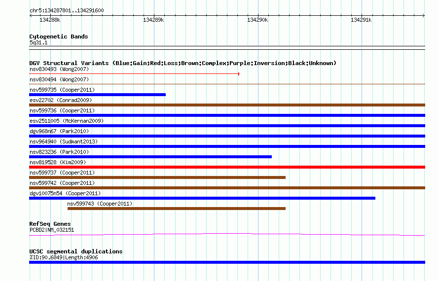Open the nsv823236 (Park2010) variant label
Image resolution: width=439 pixels, height=281 pixels.
tap(59, 152)
